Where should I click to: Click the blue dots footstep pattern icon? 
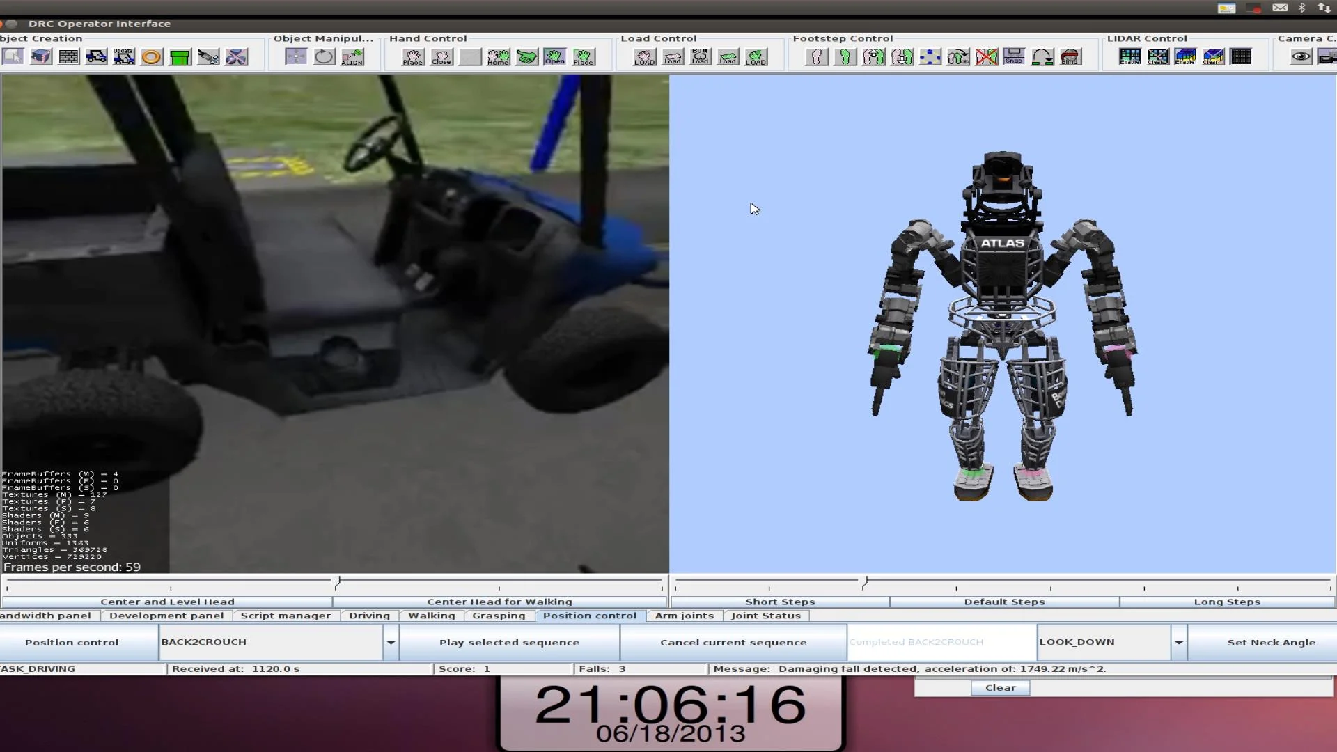(x=930, y=56)
